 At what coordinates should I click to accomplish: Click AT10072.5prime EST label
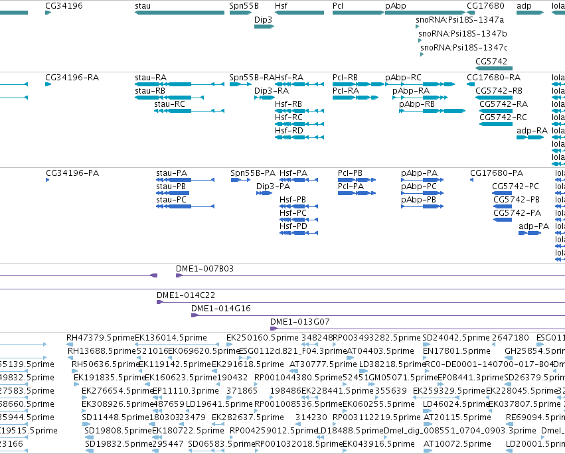pyautogui.click(x=457, y=443)
